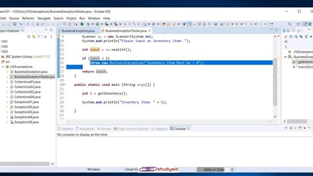Expand the Collections01.java node
The image size is (313, 176).
pyautogui.click(x=7, y=82)
